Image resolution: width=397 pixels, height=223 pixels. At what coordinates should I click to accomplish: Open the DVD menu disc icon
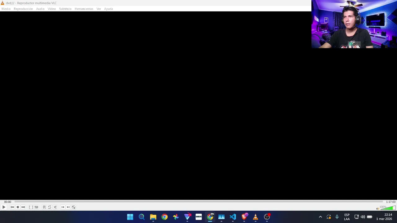click(74, 207)
